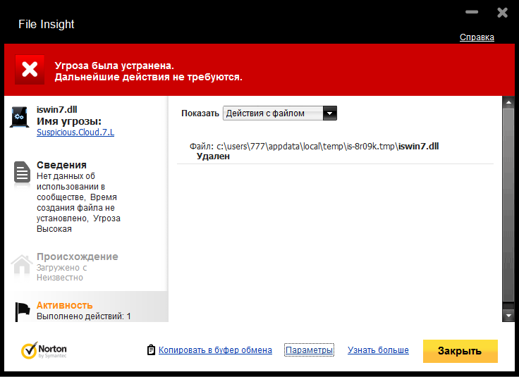Click Копировать в буфер обмена link

[215, 350]
